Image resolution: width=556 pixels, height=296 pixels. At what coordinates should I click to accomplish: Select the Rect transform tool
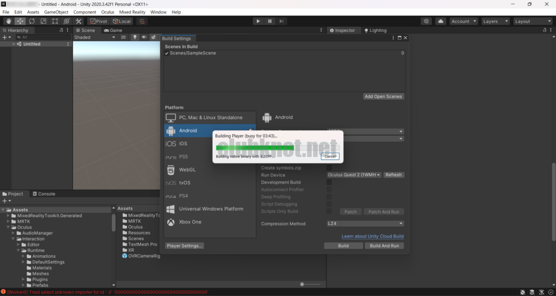55,21
